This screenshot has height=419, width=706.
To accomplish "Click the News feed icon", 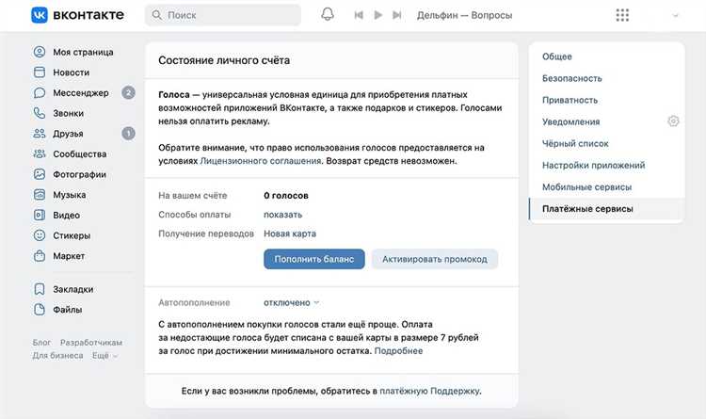I will click(x=40, y=73).
